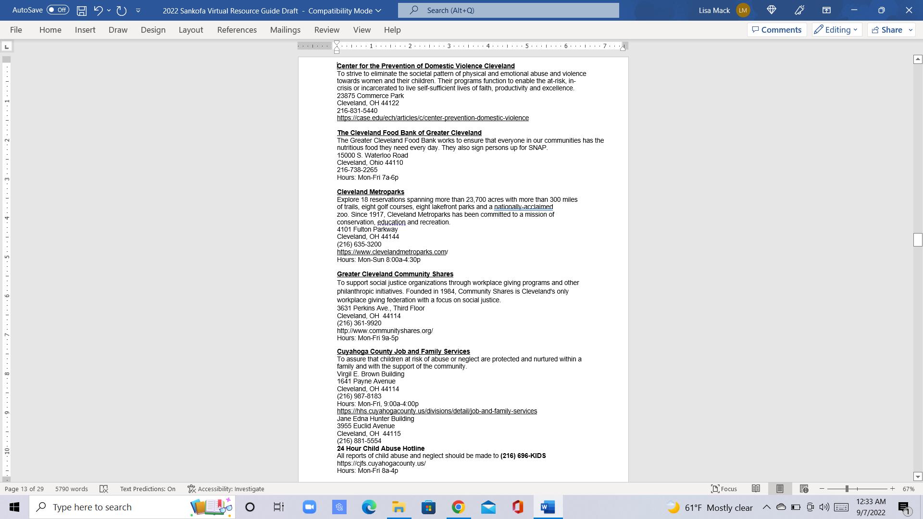Toggle the AutoSave switch

coord(58,10)
